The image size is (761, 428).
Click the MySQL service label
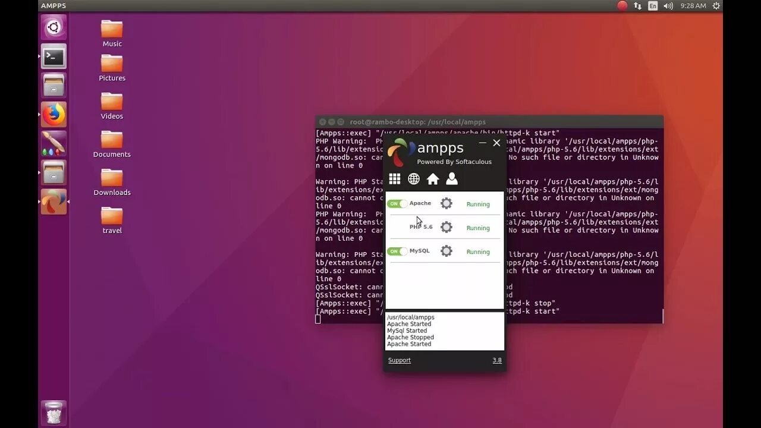pos(420,251)
